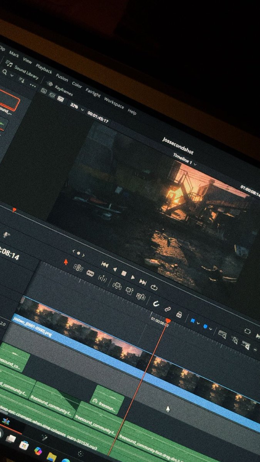Activate the Trim Edit mode tool
Viewport: 260px width, 462px height.
pos(78,268)
